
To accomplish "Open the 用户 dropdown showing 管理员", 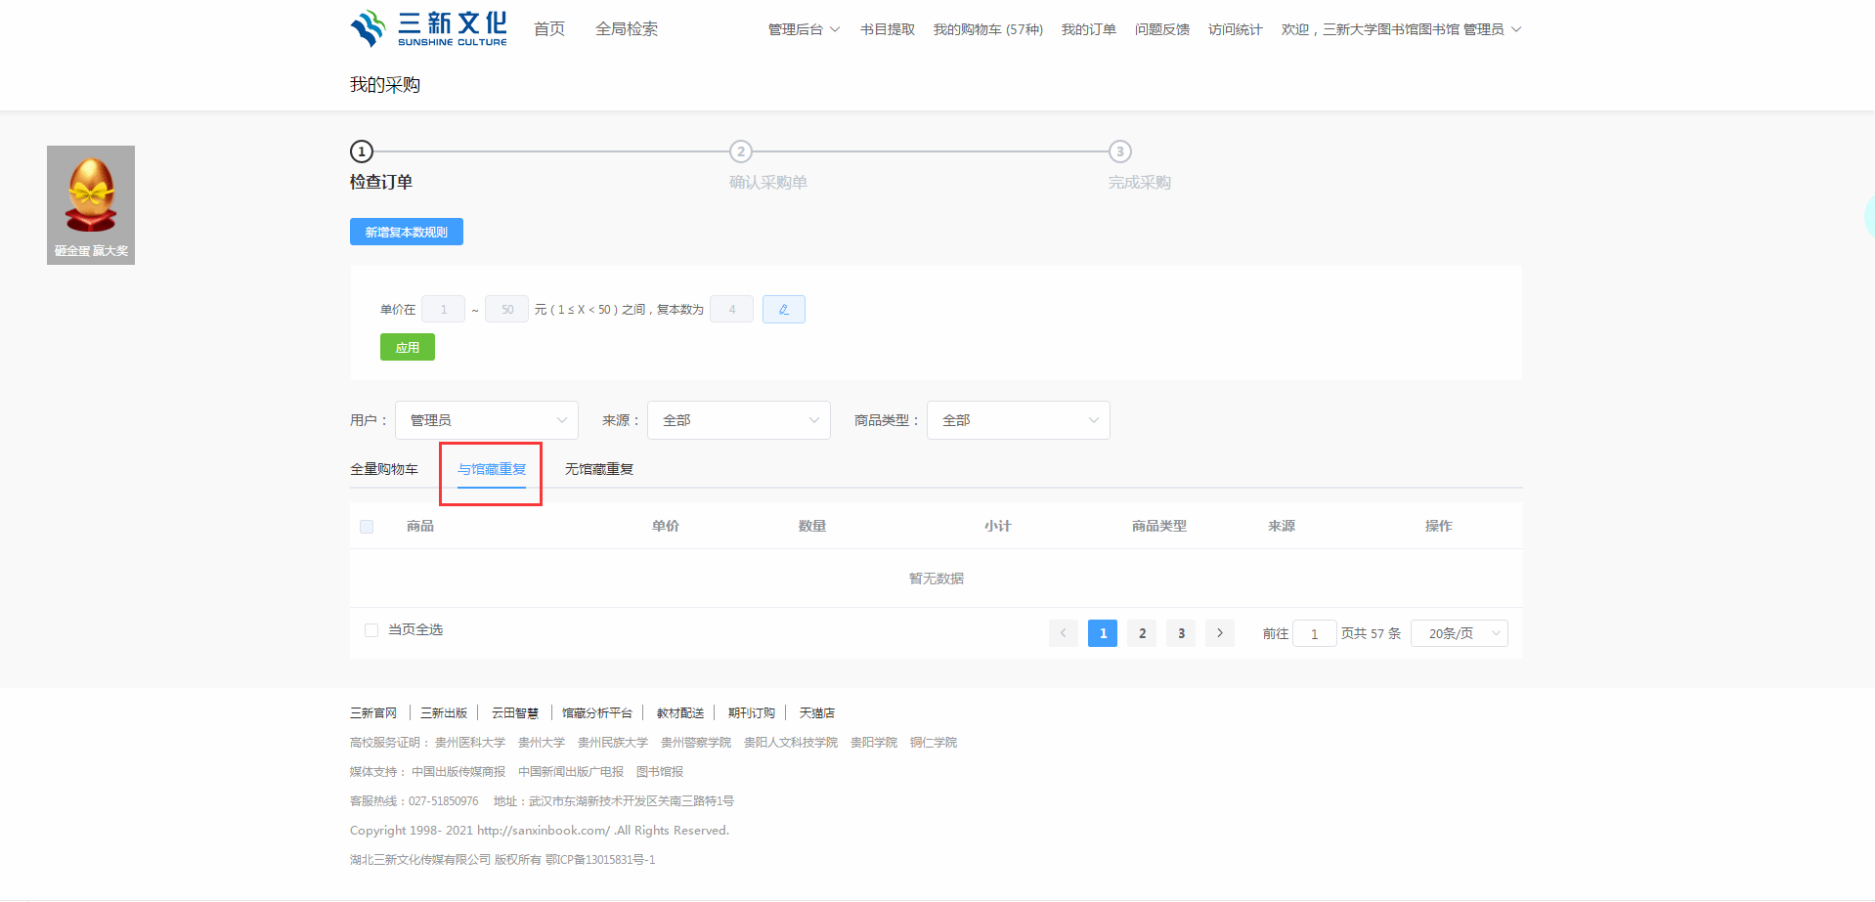I will [x=487, y=420].
